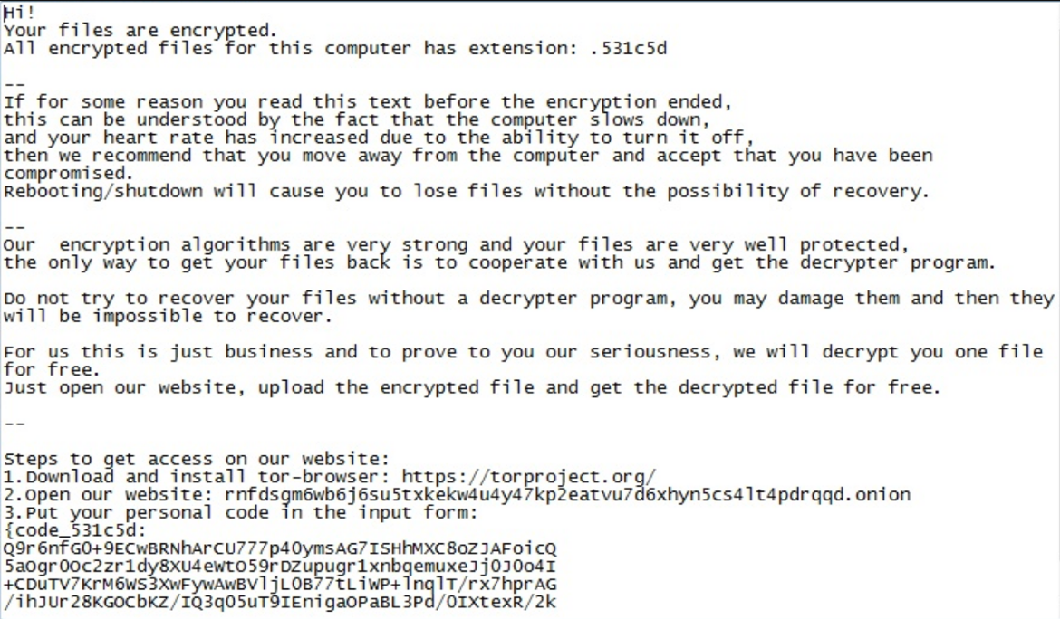Click the torproject.org URL

click(x=528, y=477)
